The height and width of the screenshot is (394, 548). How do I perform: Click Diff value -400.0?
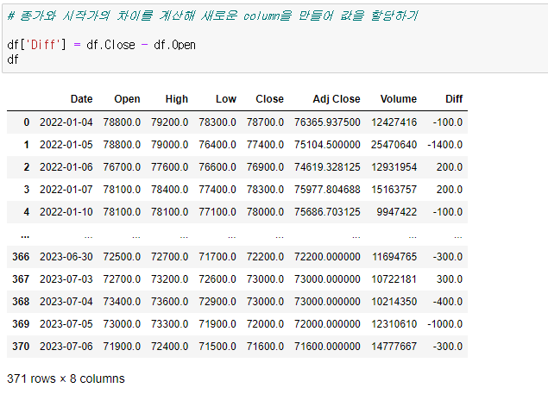448,302
